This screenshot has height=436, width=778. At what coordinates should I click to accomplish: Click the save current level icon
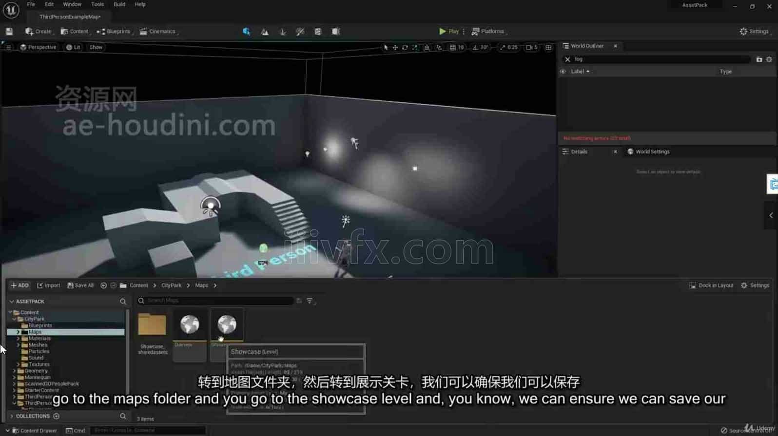point(9,31)
